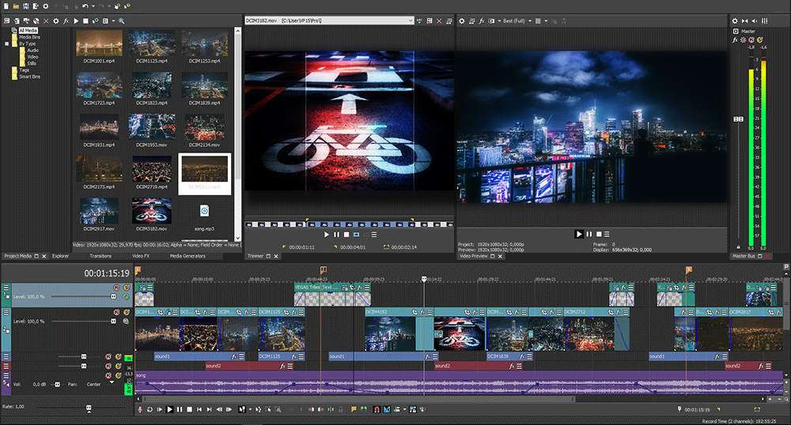Click the magnifier search icon in Project Media

click(x=121, y=21)
